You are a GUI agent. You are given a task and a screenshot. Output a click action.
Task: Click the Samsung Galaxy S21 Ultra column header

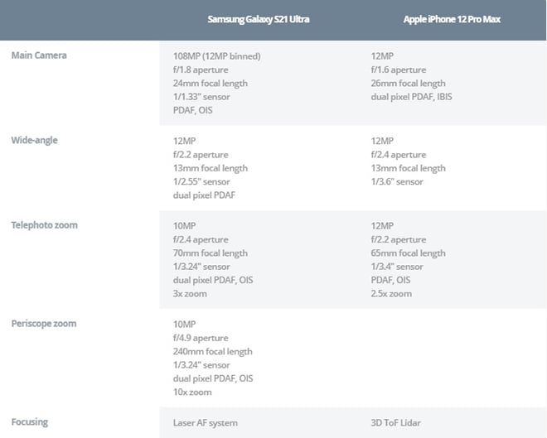click(259, 19)
